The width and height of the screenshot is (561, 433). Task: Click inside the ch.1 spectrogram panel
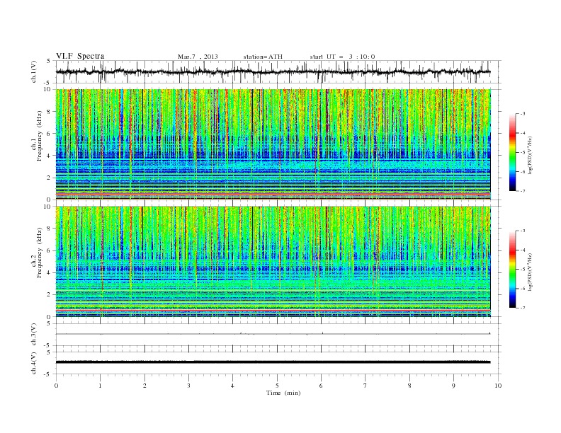pos(273,144)
